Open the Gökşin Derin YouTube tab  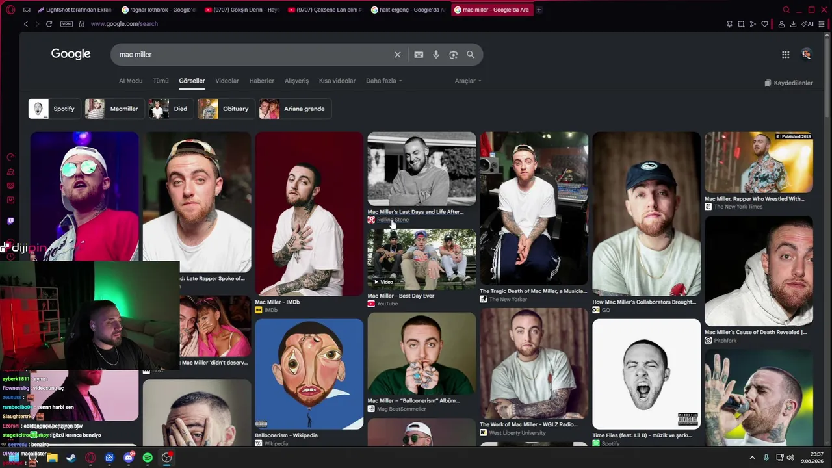point(242,10)
